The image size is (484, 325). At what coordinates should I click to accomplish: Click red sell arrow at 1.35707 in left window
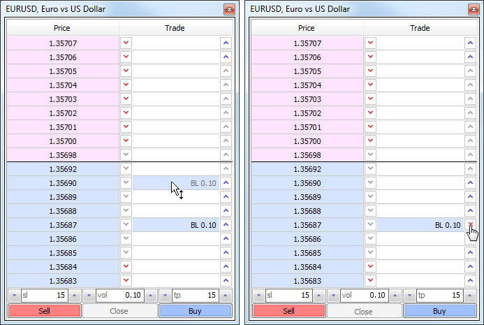coord(126,43)
